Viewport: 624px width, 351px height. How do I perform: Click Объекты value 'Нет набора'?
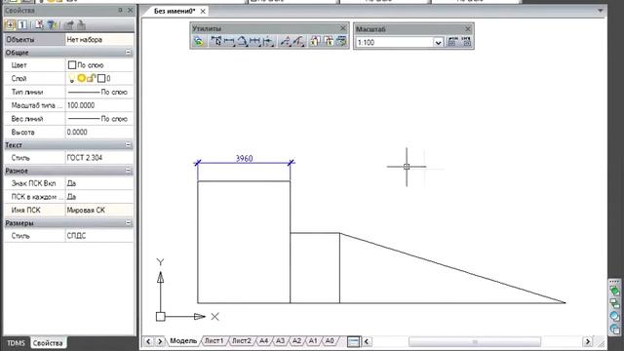[x=99, y=39]
